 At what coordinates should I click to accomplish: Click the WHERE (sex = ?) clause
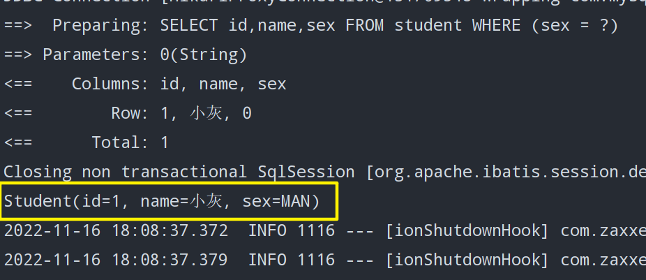545,26
